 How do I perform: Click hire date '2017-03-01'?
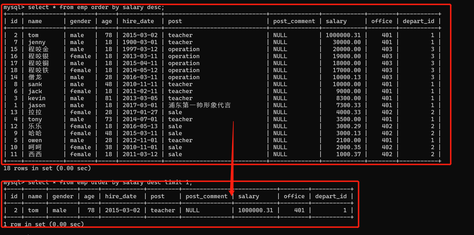click(x=140, y=105)
